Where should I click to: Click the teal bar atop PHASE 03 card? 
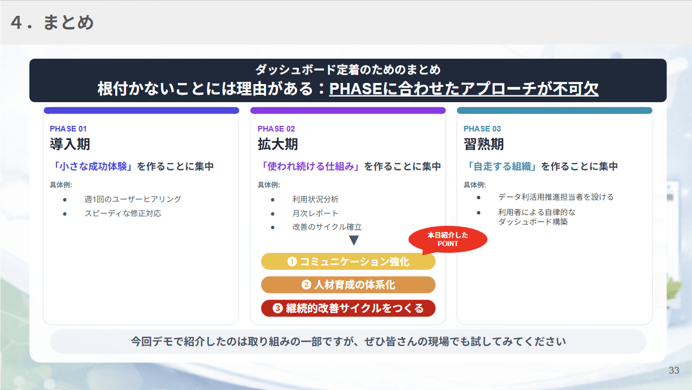pyautogui.click(x=554, y=111)
